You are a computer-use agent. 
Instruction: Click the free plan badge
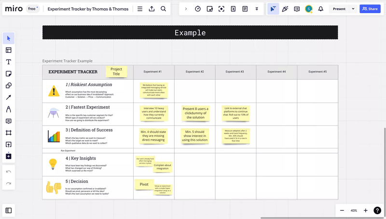pos(33,9)
